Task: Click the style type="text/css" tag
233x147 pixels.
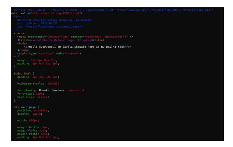Action: [49, 54]
